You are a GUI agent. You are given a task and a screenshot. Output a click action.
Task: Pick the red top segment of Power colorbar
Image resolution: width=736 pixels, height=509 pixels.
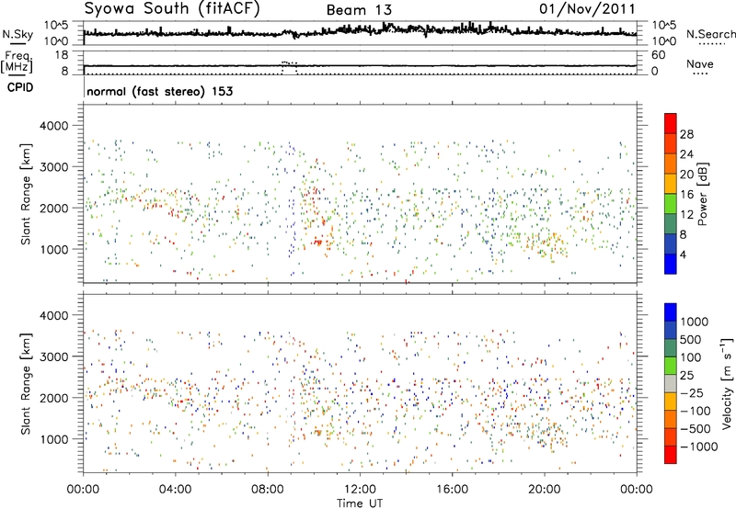pyautogui.click(x=671, y=123)
